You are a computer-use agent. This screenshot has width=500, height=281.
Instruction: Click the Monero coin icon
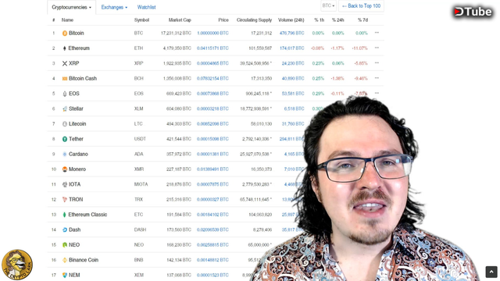[x=65, y=169]
